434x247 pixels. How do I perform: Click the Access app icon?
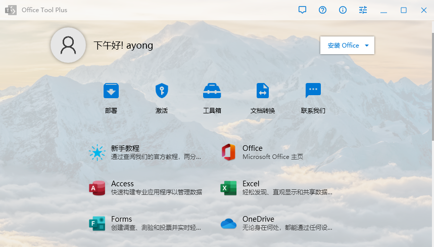tap(97, 188)
